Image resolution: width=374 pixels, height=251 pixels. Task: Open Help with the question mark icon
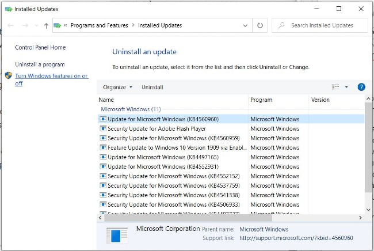(x=361, y=87)
